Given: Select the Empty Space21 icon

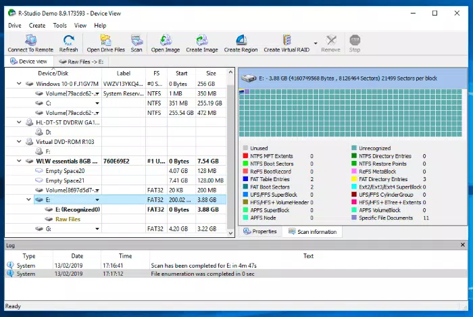Looking at the screenshot, I should coord(39,180).
